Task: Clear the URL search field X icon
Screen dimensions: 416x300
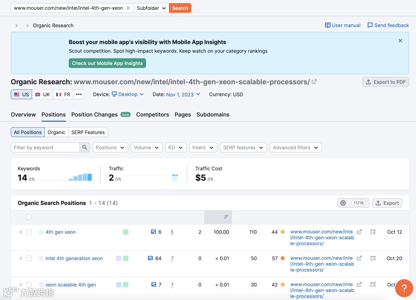Action: point(128,8)
